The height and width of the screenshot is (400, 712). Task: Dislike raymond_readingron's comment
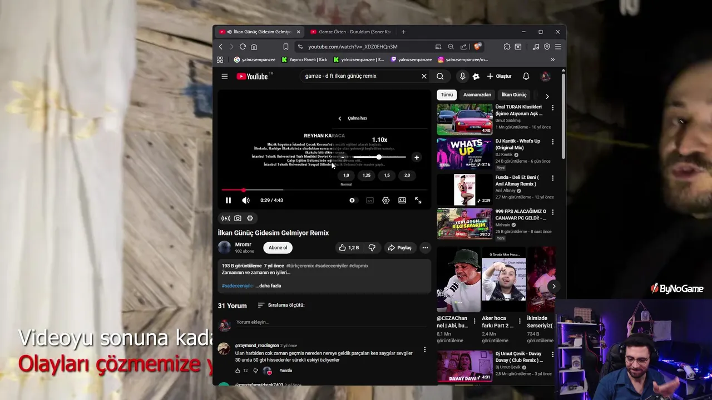pyautogui.click(x=256, y=371)
